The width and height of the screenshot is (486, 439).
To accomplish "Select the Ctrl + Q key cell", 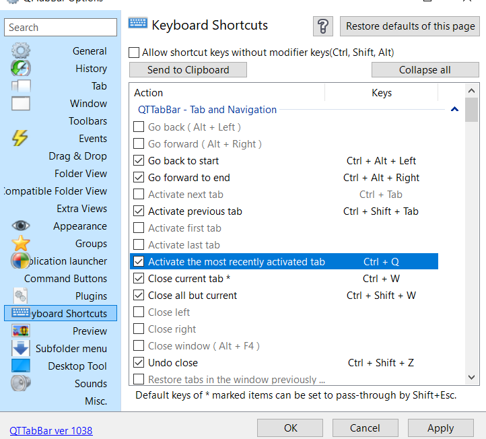I will coord(381,262).
